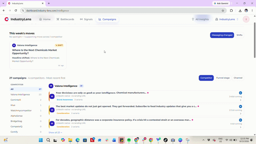Filter by Klue competitor
The width and height of the screenshot is (256, 144).
26,105
